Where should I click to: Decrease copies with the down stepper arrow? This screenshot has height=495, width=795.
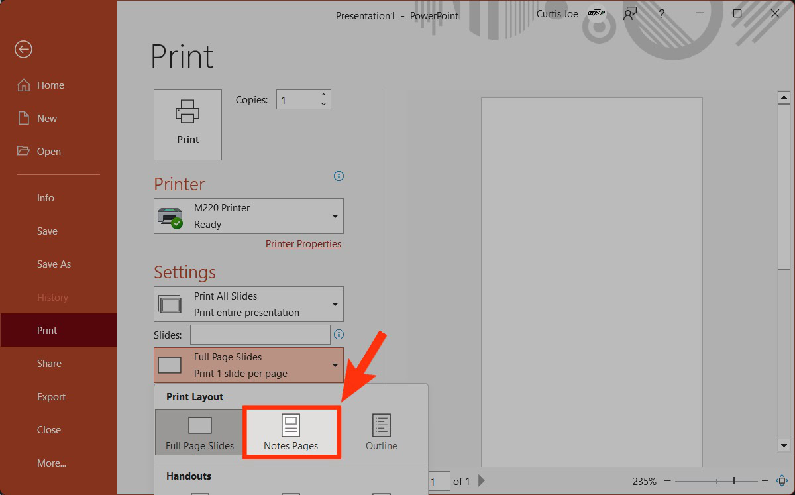coord(324,105)
